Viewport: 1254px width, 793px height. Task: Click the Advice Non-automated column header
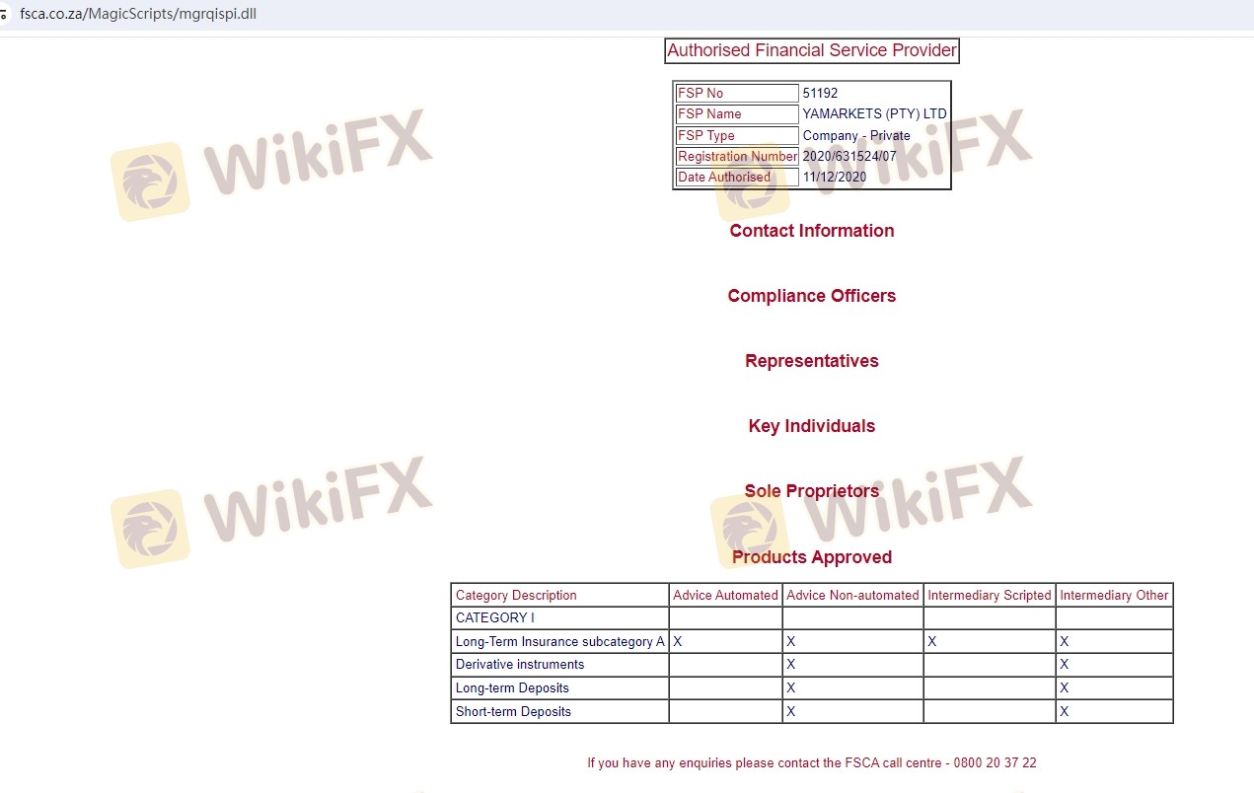pyautogui.click(x=852, y=595)
